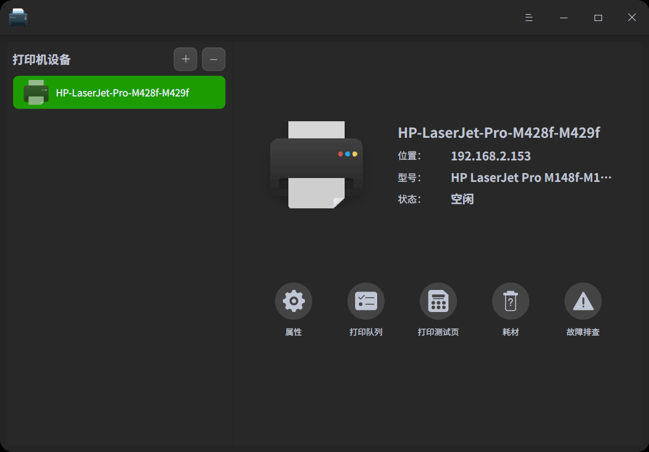
Task: Select HP-LaserJet-Pro-M428f-M429f in the device list
Action: [119, 92]
